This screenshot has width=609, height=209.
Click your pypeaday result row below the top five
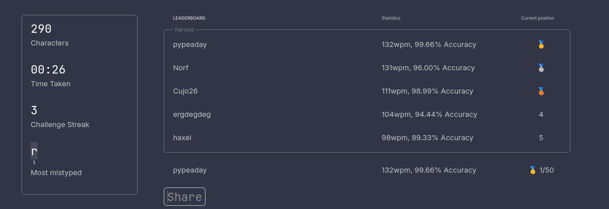[x=367, y=170]
